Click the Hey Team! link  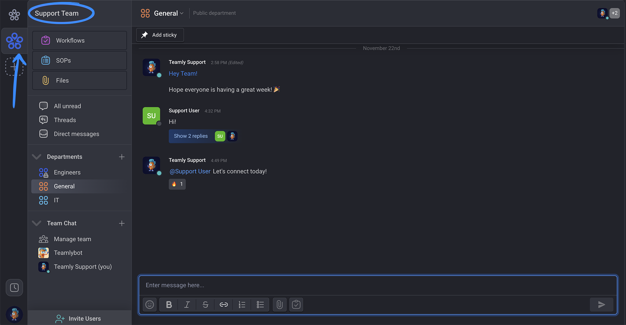point(183,74)
